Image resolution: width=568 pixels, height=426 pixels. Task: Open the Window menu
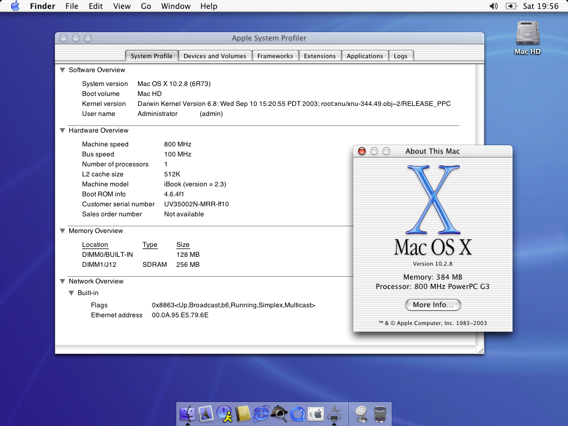pos(175,6)
